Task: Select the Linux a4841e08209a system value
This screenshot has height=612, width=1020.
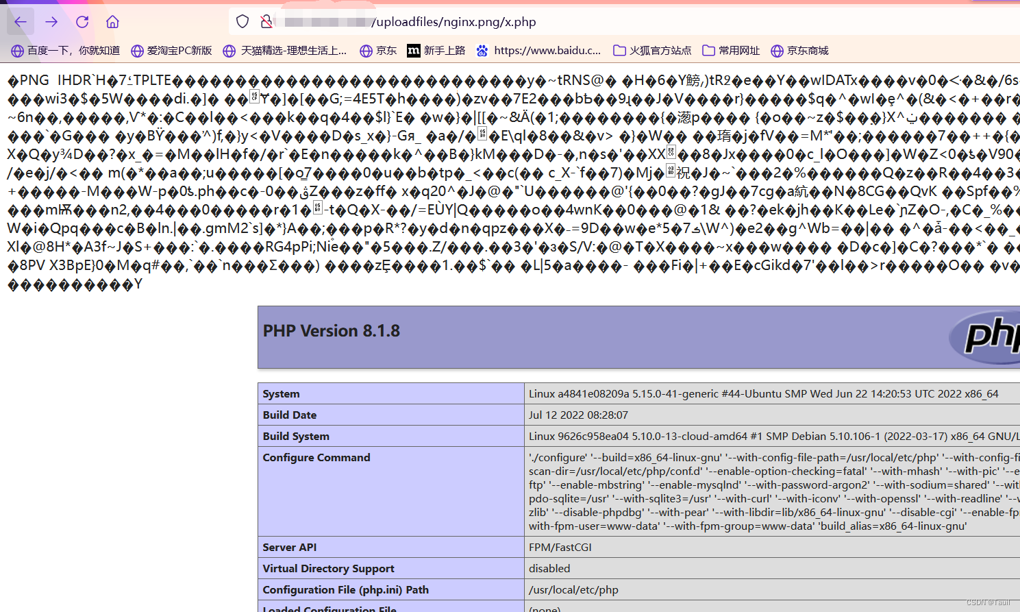Action: point(764,394)
